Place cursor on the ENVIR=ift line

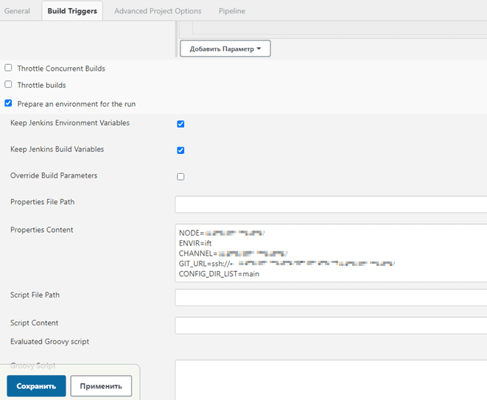click(x=196, y=243)
